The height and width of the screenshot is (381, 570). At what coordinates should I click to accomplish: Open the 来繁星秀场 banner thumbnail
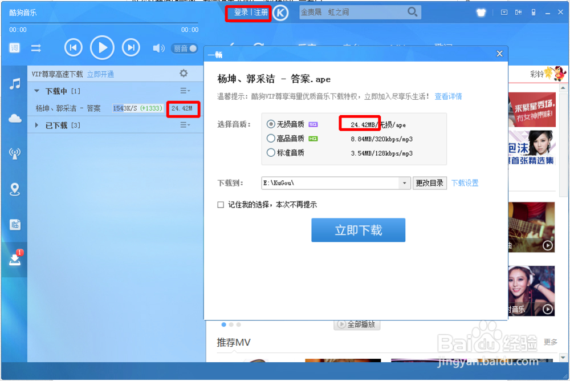click(x=532, y=110)
